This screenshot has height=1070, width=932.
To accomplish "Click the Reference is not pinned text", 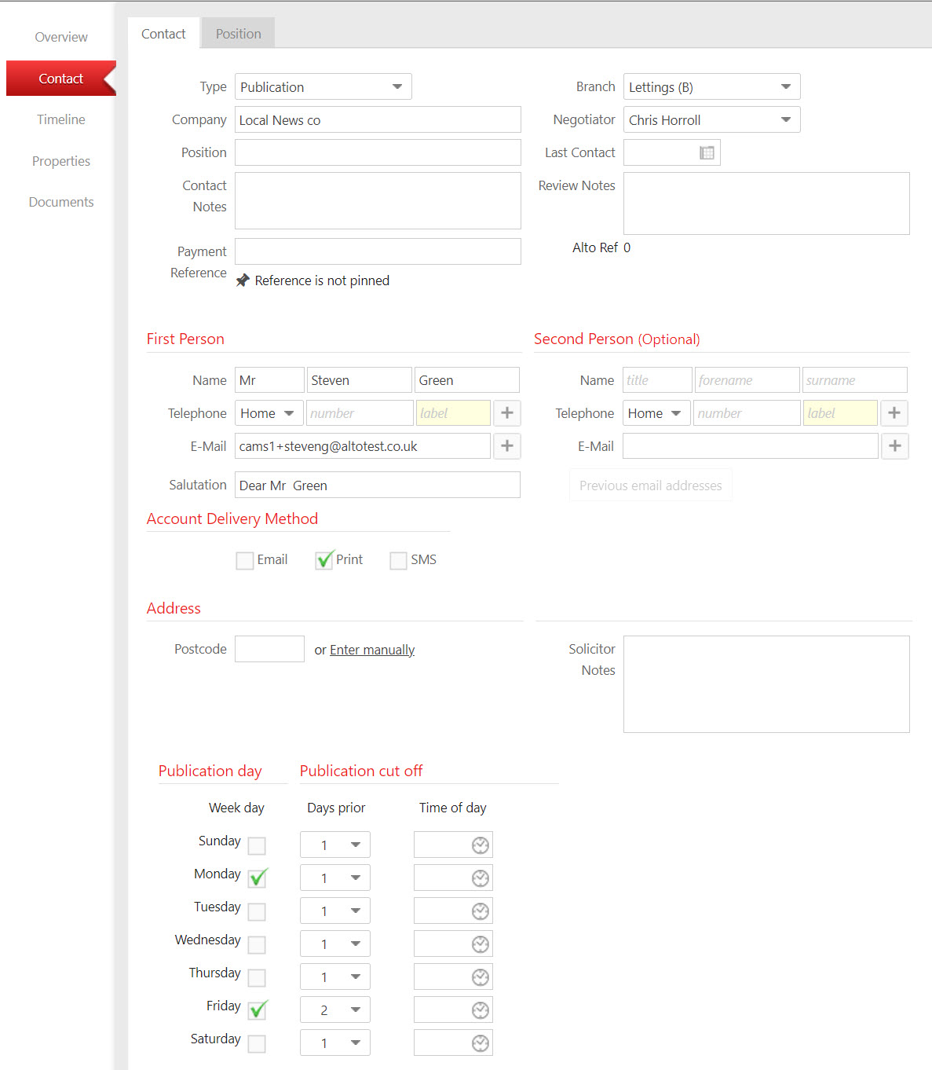I will pos(322,280).
